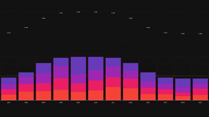
Task: Click the orange bottom segment of the FEB bar
Action: point(26,96)
